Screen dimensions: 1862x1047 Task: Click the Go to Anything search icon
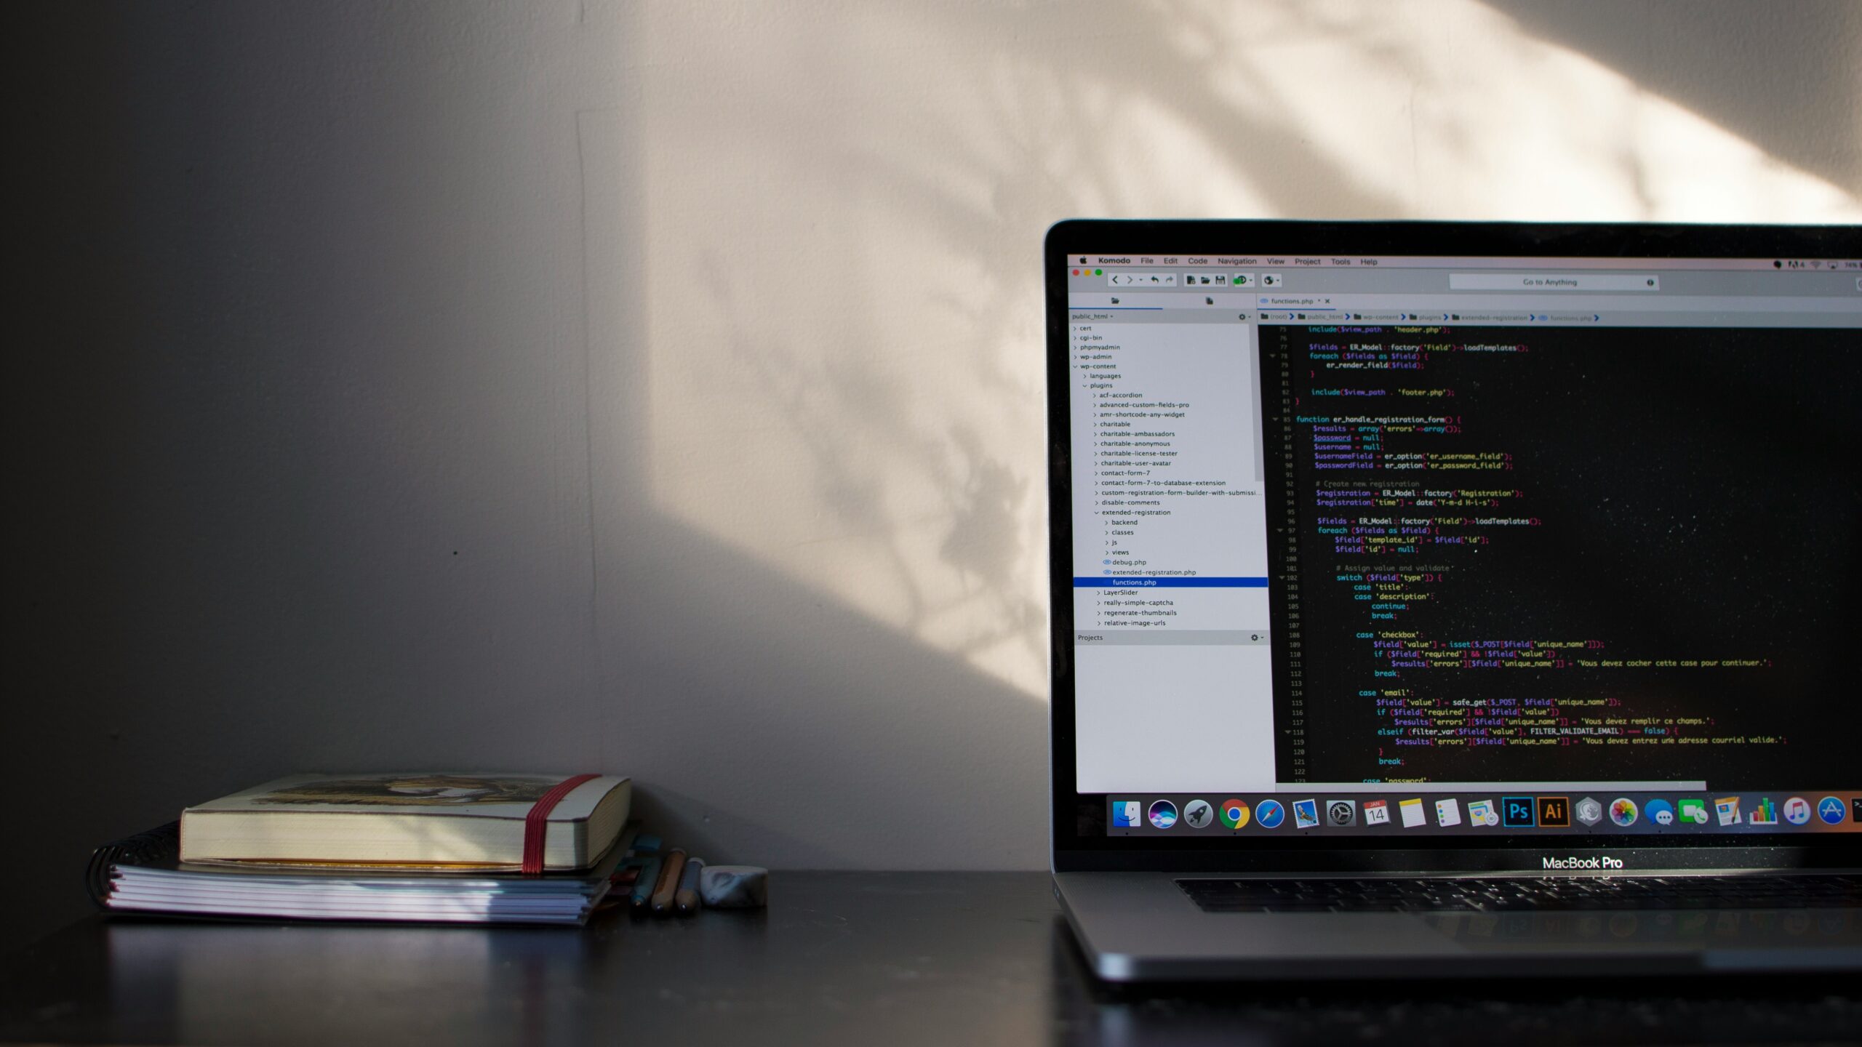click(1651, 281)
